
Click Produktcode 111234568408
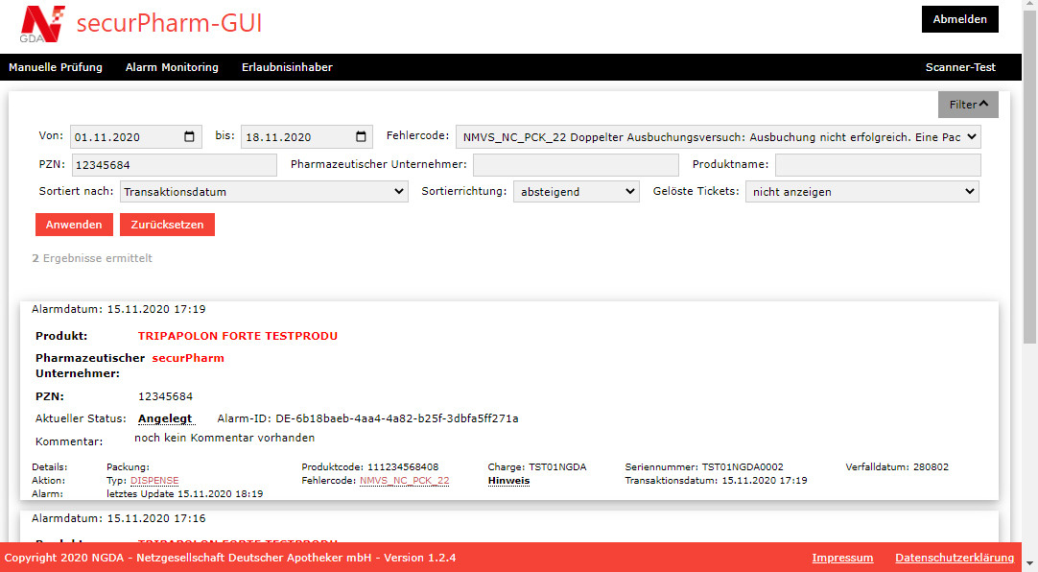pos(369,467)
